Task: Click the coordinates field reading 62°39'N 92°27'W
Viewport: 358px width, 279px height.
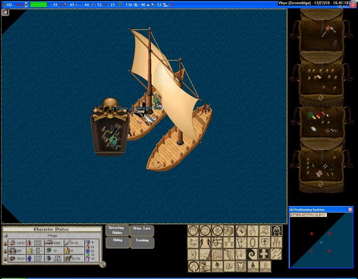Action: (x=308, y=215)
